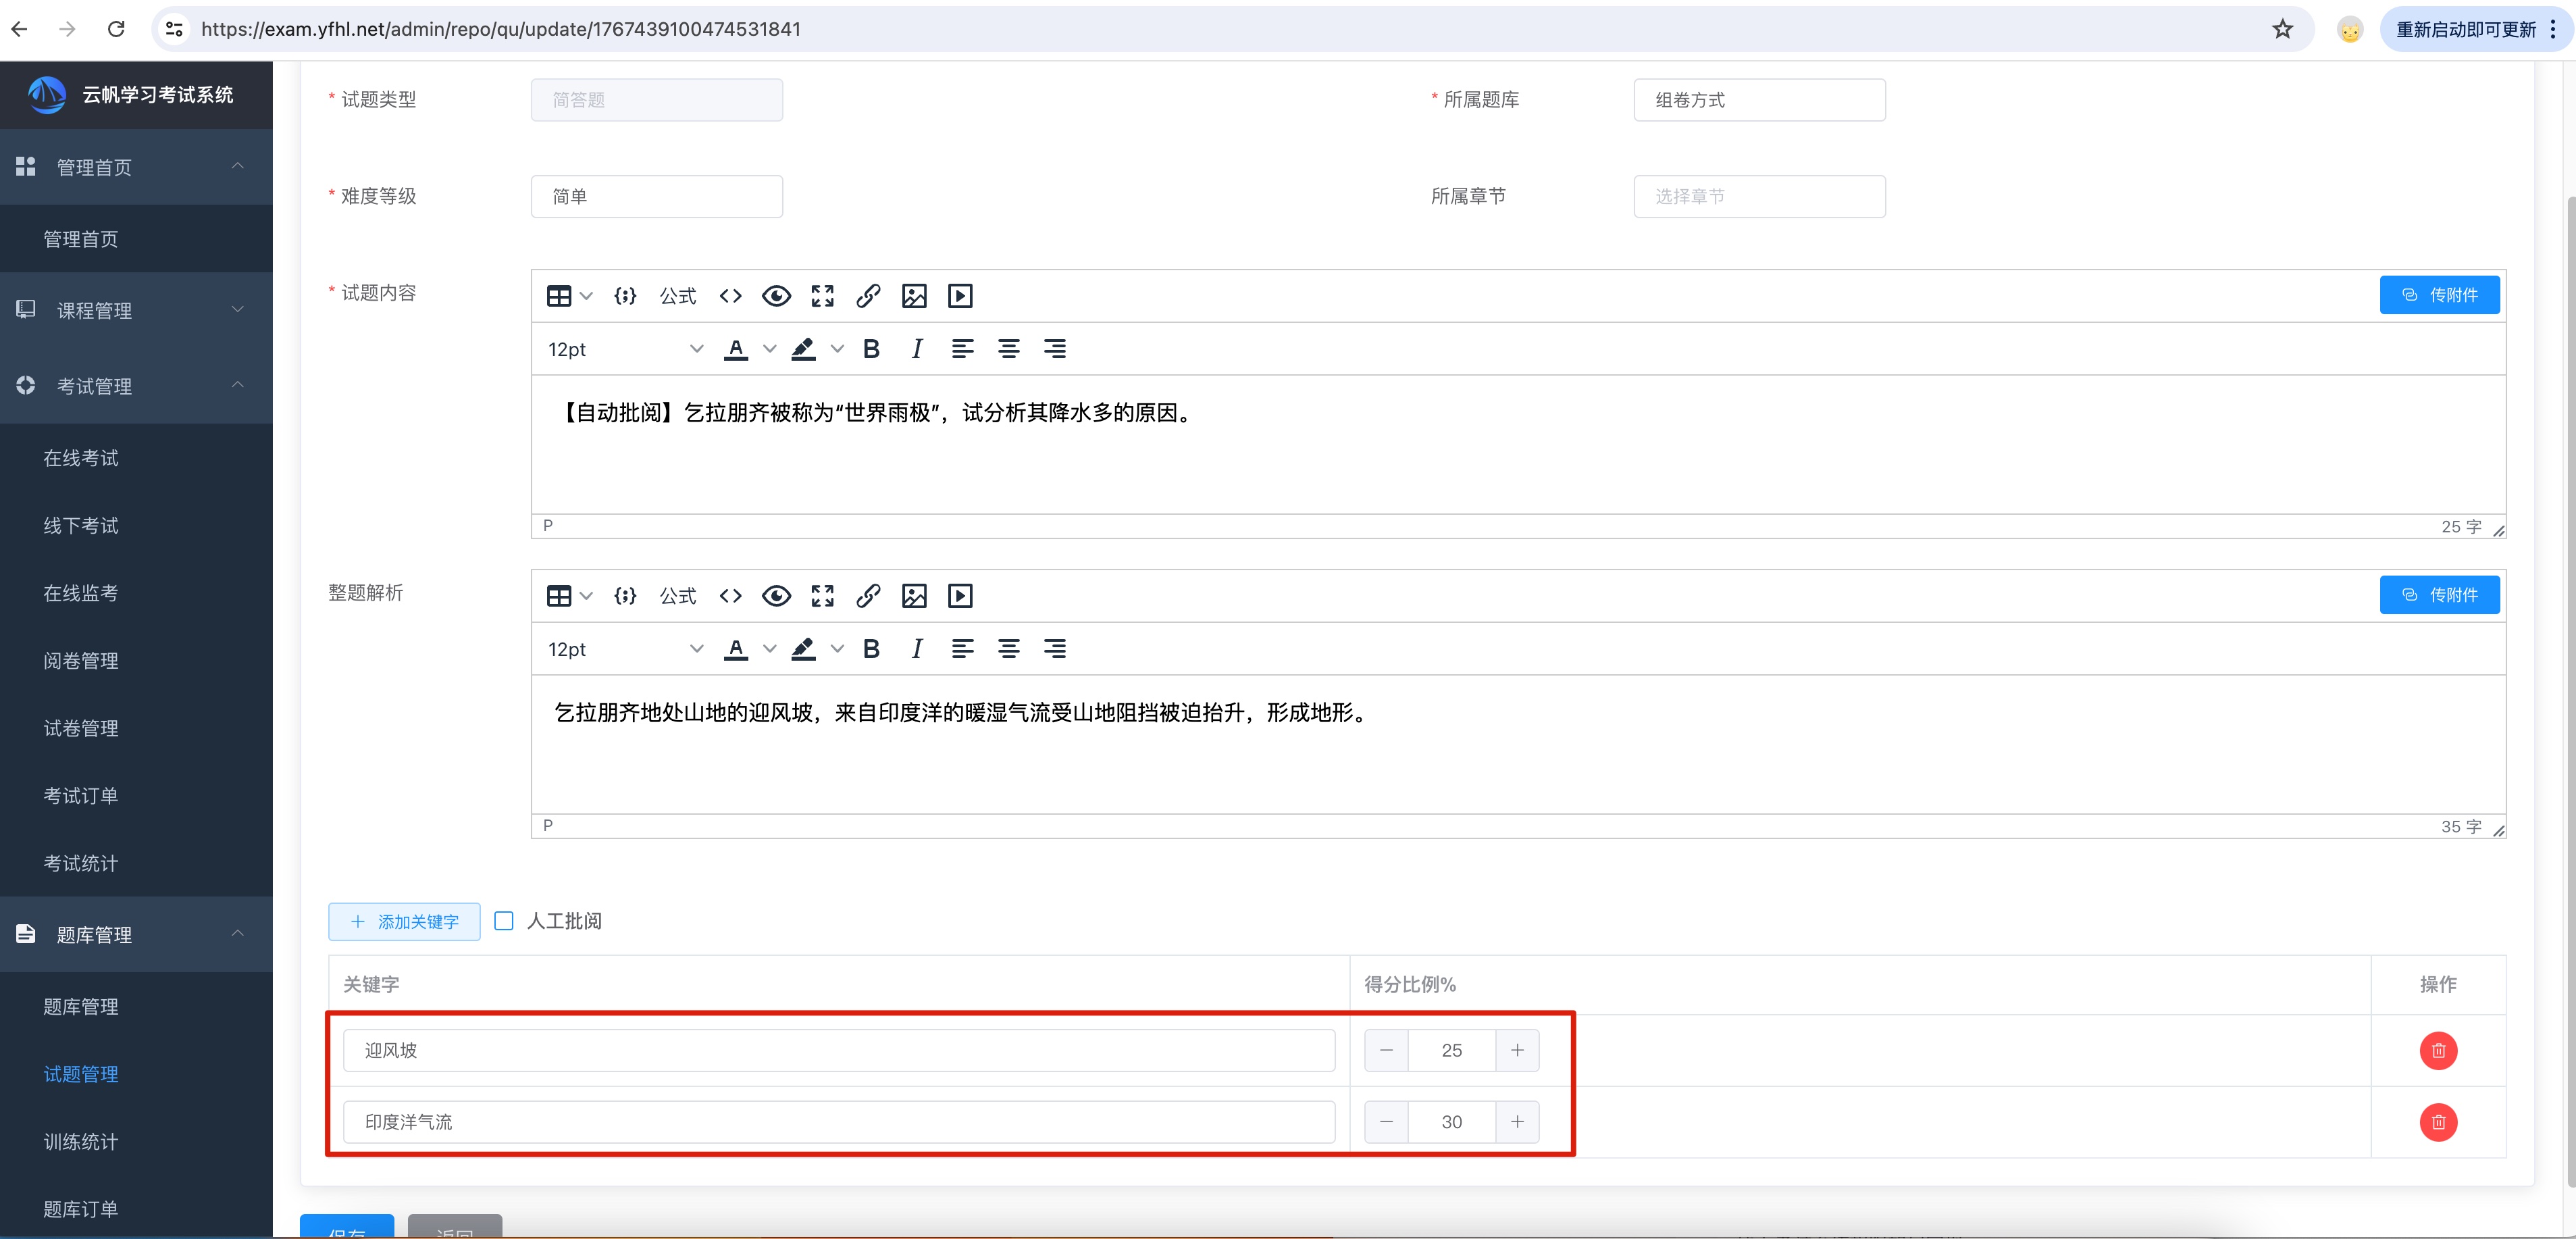Insert media video in question content editor
This screenshot has height=1239, width=2576.
(x=960, y=296)
